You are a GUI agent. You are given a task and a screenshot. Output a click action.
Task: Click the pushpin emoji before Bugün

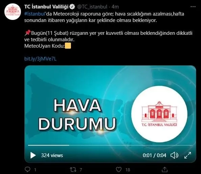tap(28, 33)
